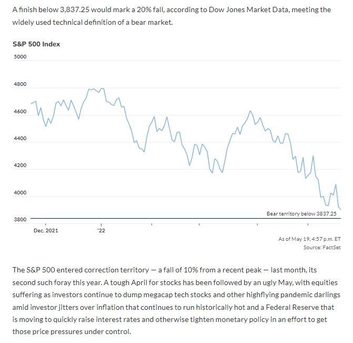Click the "As of May 19, 4:57 p.m. ET" timestamp
Screen dimensions: 353x343
309,239
